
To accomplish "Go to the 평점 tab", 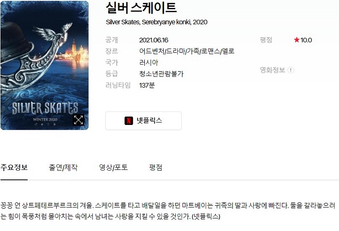I will [155, 168].
